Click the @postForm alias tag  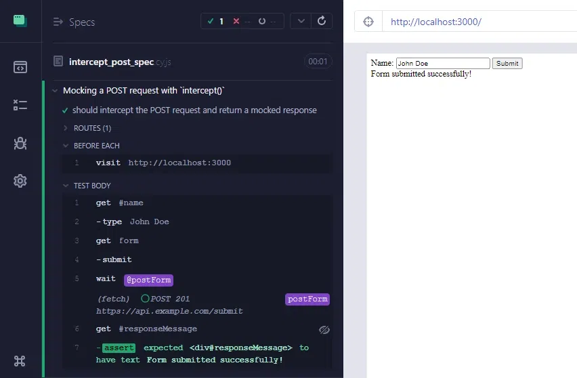point(149,280)
